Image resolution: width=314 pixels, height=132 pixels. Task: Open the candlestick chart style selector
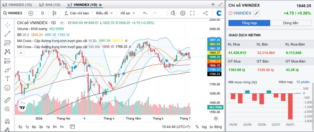point(54,13)
